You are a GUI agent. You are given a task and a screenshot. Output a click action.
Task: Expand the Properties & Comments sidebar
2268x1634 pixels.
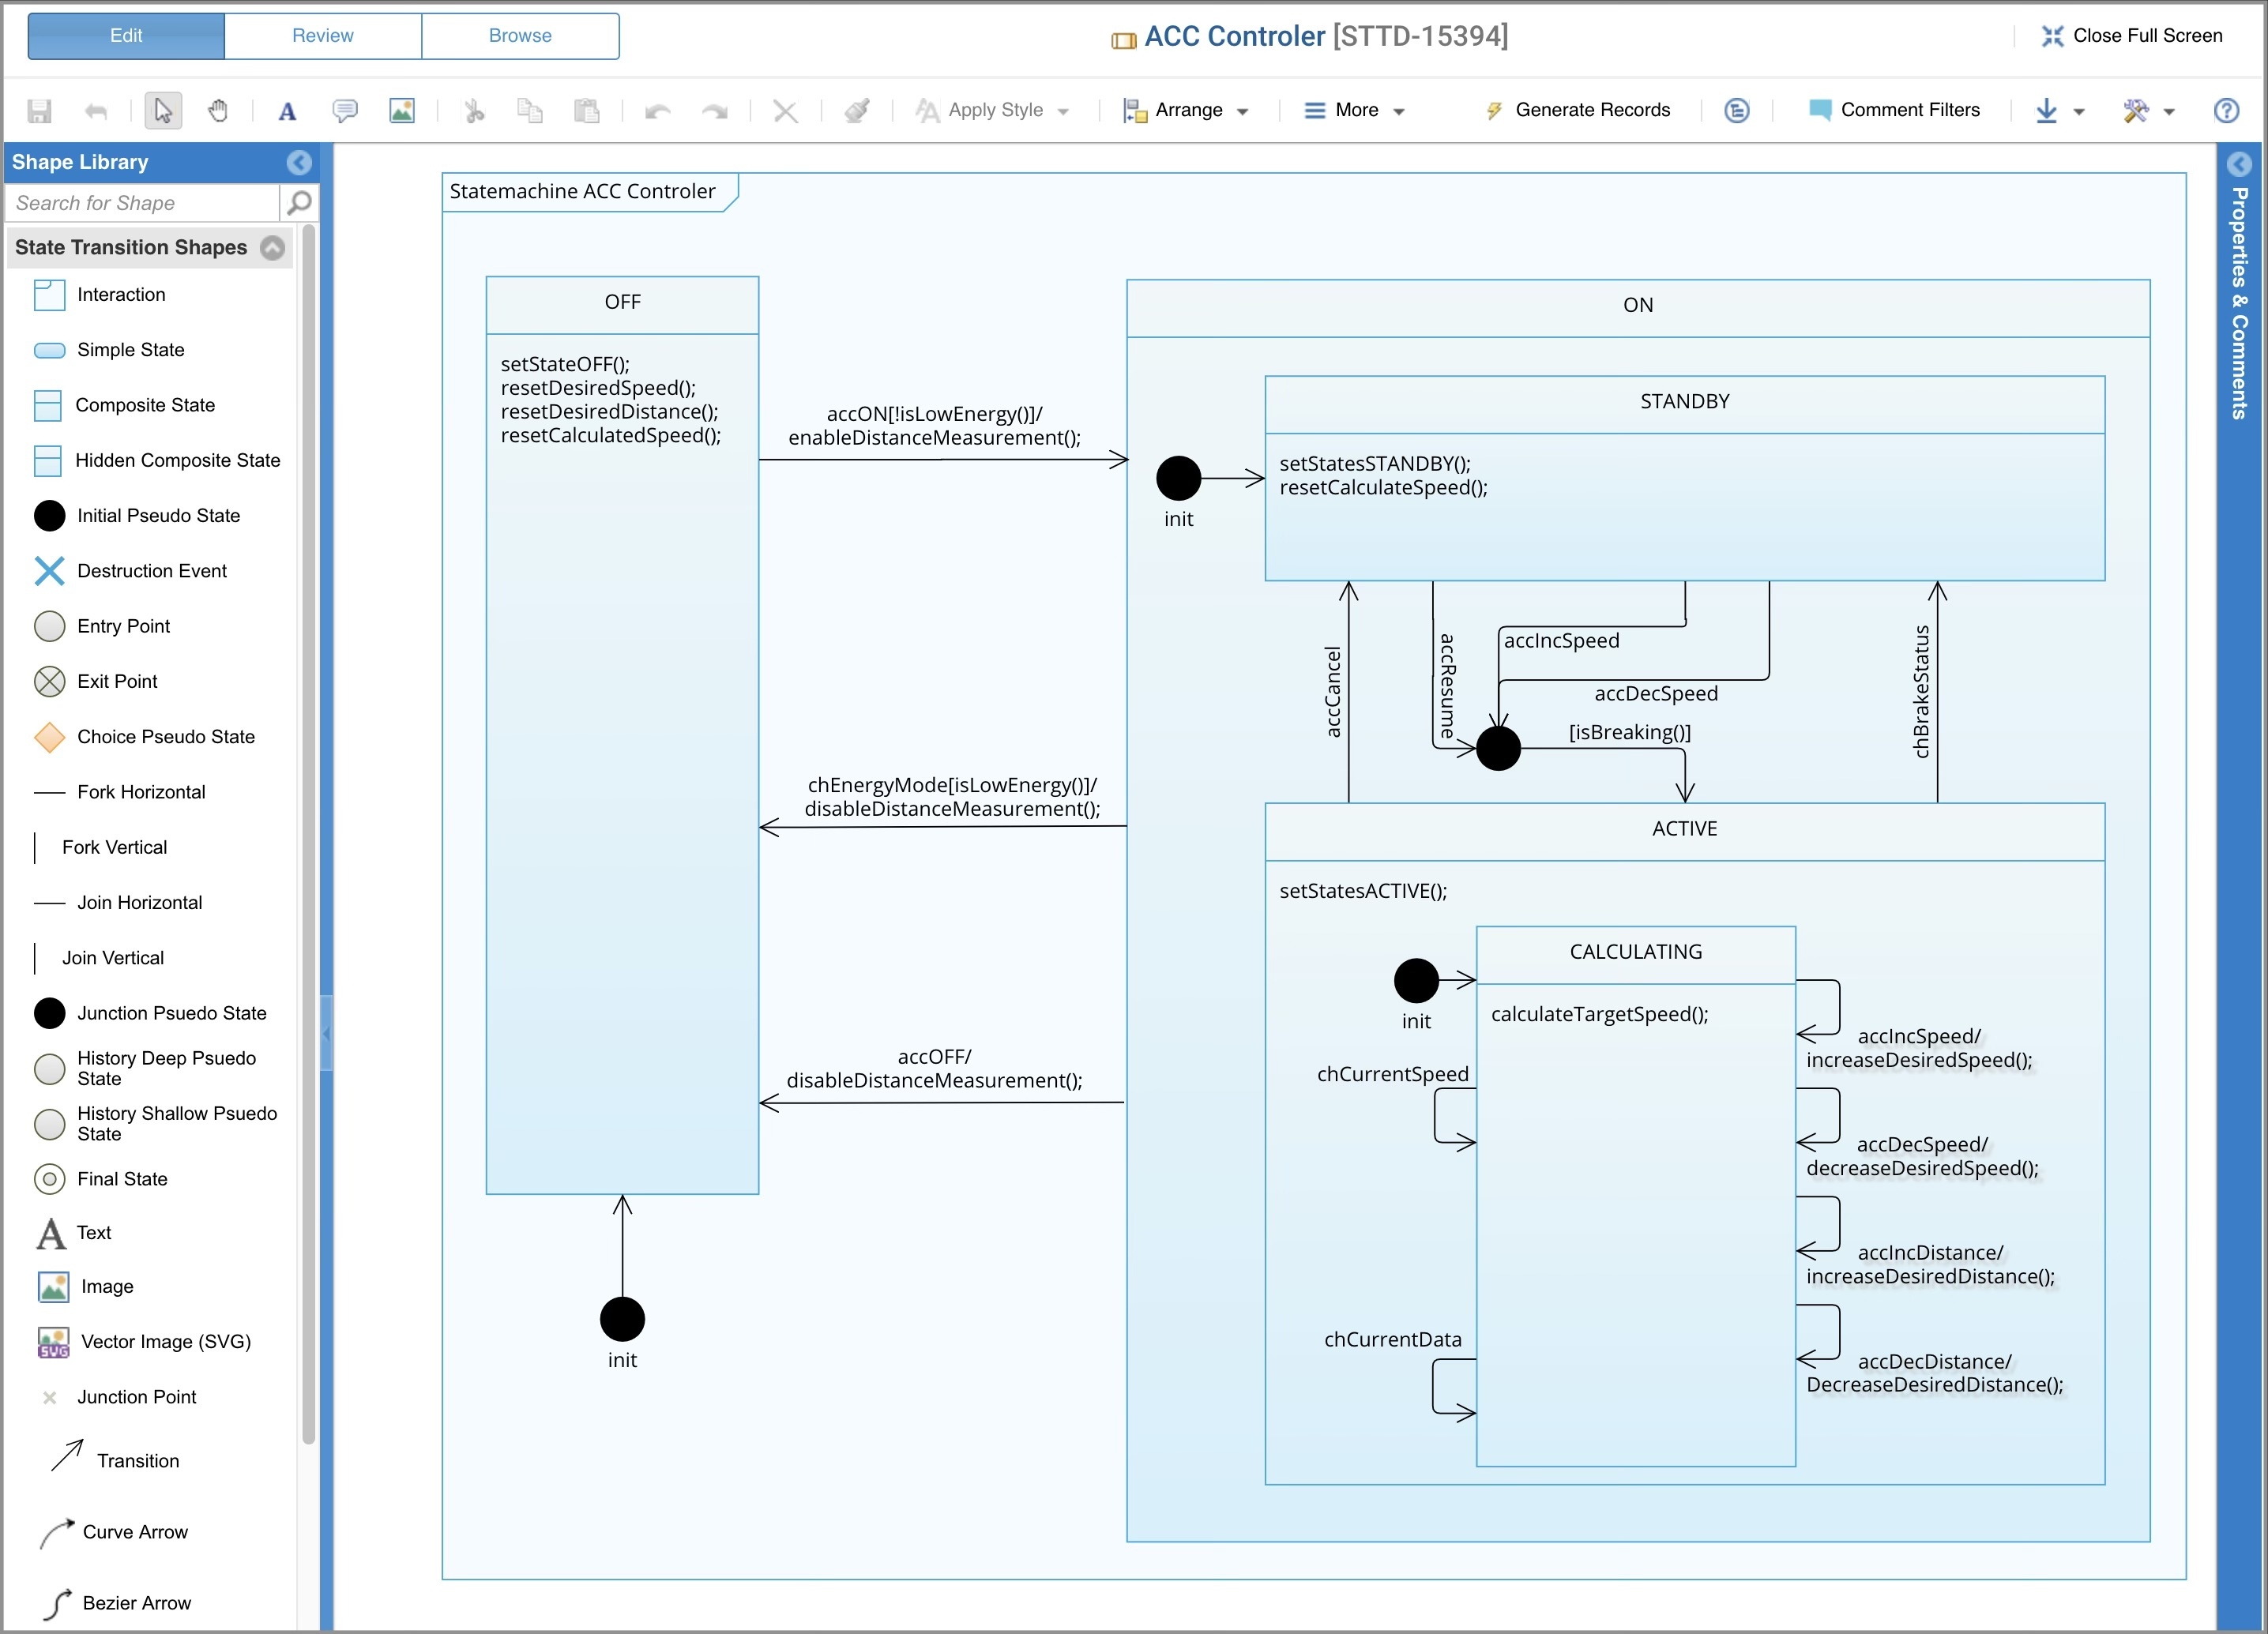(x=2239, y=164)
